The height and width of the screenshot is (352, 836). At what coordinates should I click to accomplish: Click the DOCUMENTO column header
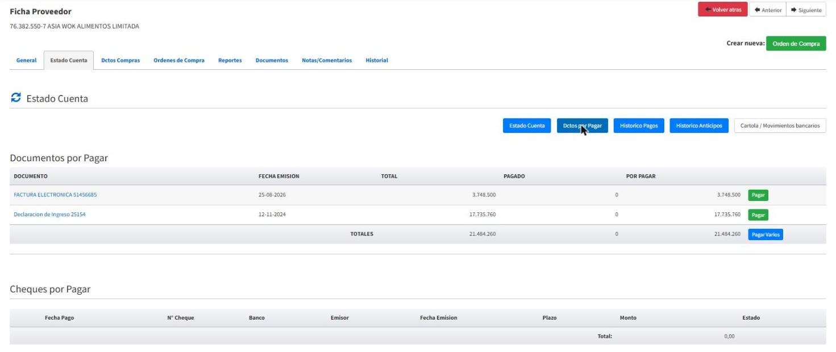[x=31, y=176]
